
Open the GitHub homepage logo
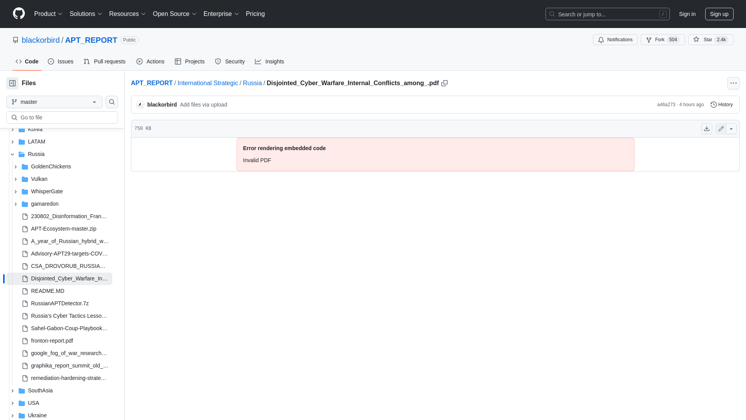tap(19, 14)
